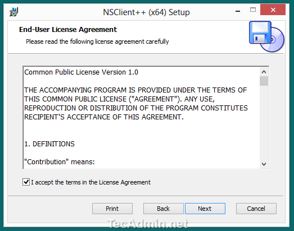Click the license scrollbar up arrow
The image size is (294, 231).
click(x=264, y=72)
